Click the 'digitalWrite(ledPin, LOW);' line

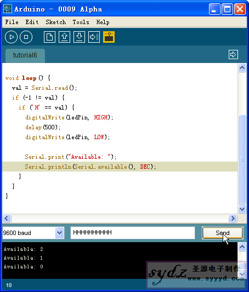click(x=67, y=137)
